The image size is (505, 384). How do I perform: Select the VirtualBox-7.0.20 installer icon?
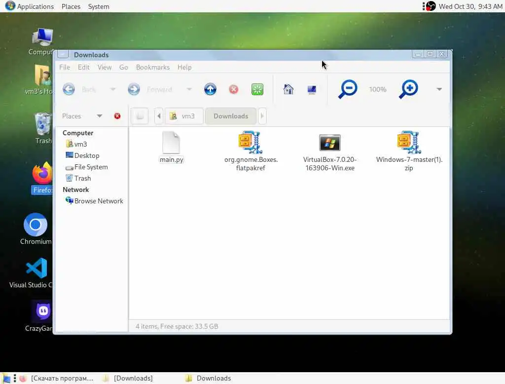pyautogui.click(x=330, y=143)
